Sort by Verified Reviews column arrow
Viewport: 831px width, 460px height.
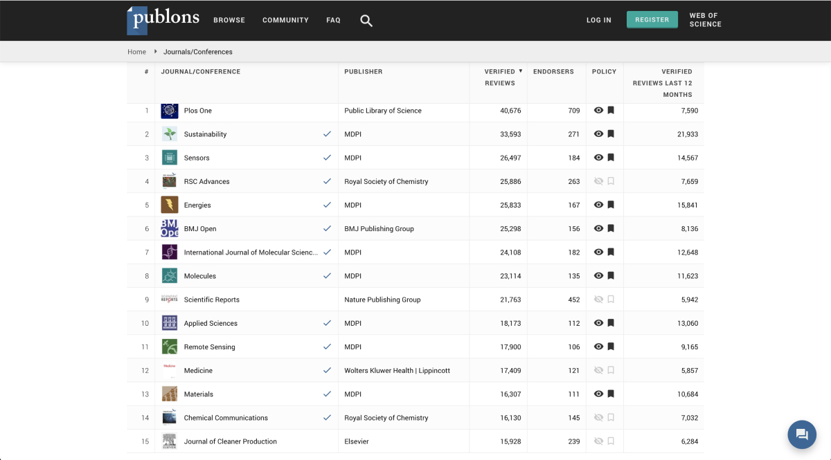[x=521, y=71]
